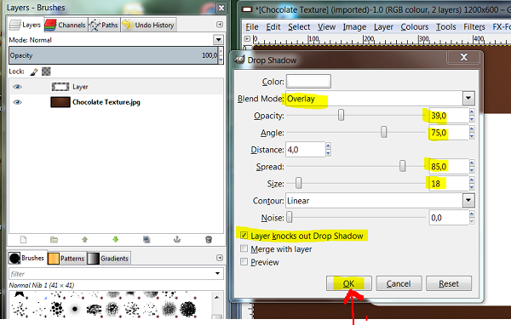Toggle the lock pixels paintbrush icon
This screenshot has width=511, height=325.
34,71
